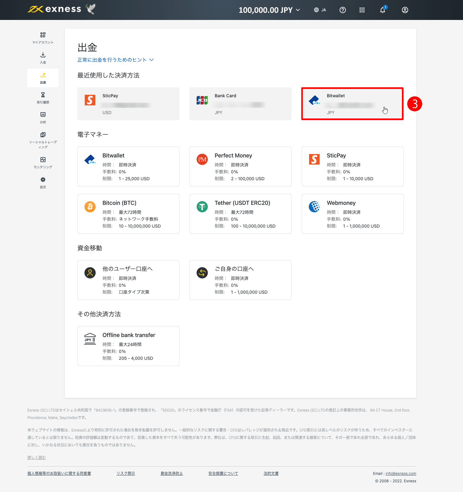The height and width of the screenshot is (492, 463).
Task: Click the Perfect Money PM icon
Action: click(x=202, y=159)
